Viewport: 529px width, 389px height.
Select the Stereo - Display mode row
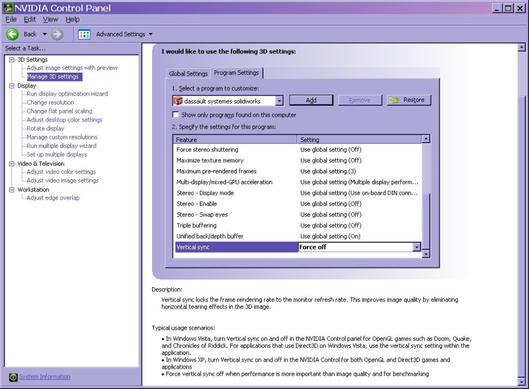pyautogui.click(x=298, y=193)
